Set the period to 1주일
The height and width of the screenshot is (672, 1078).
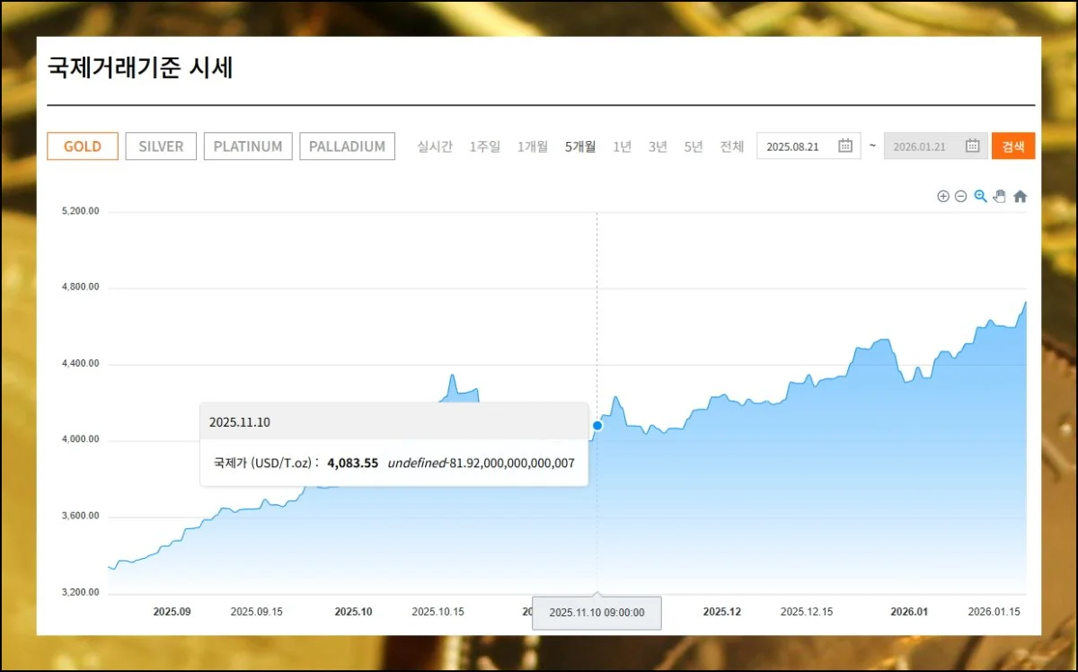[485, 146]
